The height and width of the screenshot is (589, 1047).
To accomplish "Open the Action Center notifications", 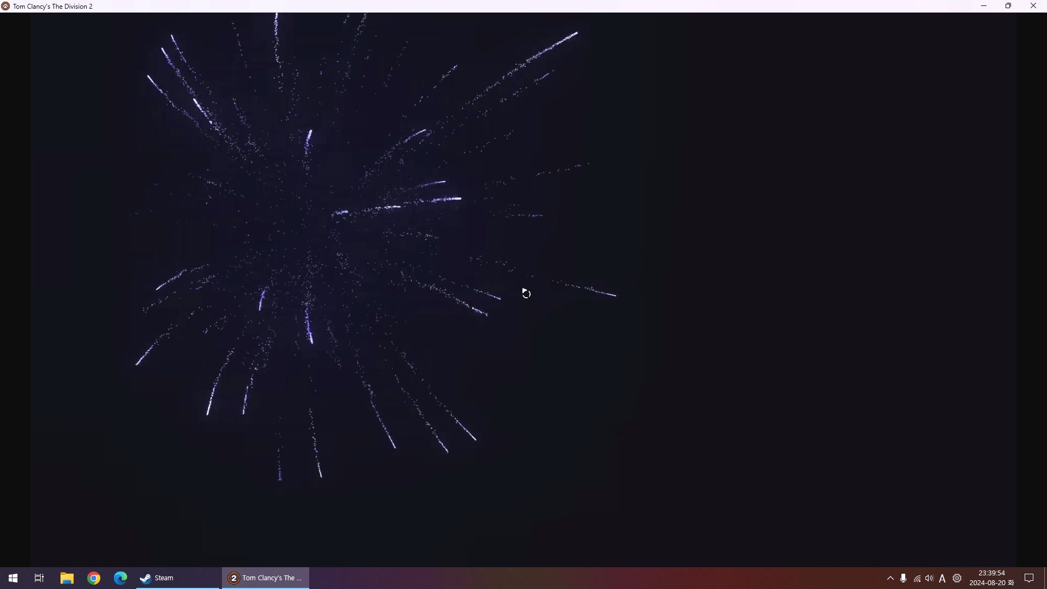I will (x=1029, y=578).
